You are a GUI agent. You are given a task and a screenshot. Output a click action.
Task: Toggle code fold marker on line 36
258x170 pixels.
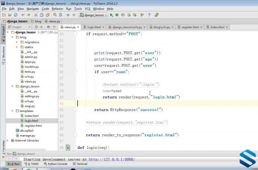click(75, 71)
